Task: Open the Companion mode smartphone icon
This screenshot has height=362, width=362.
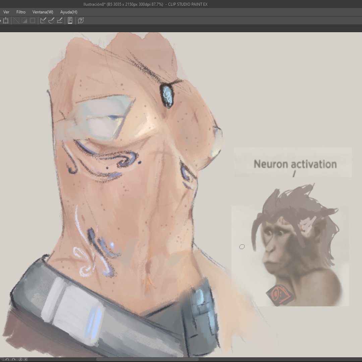Action: [x=70, y=20]
